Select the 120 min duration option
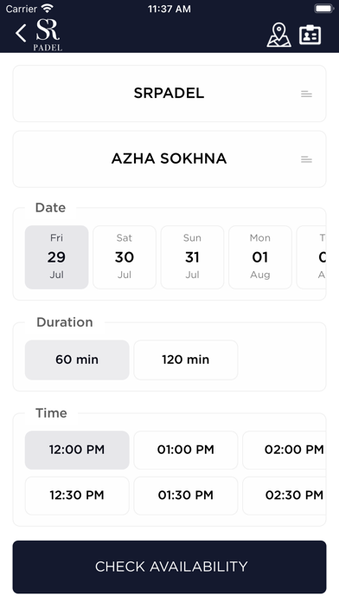 pos(186,360)
